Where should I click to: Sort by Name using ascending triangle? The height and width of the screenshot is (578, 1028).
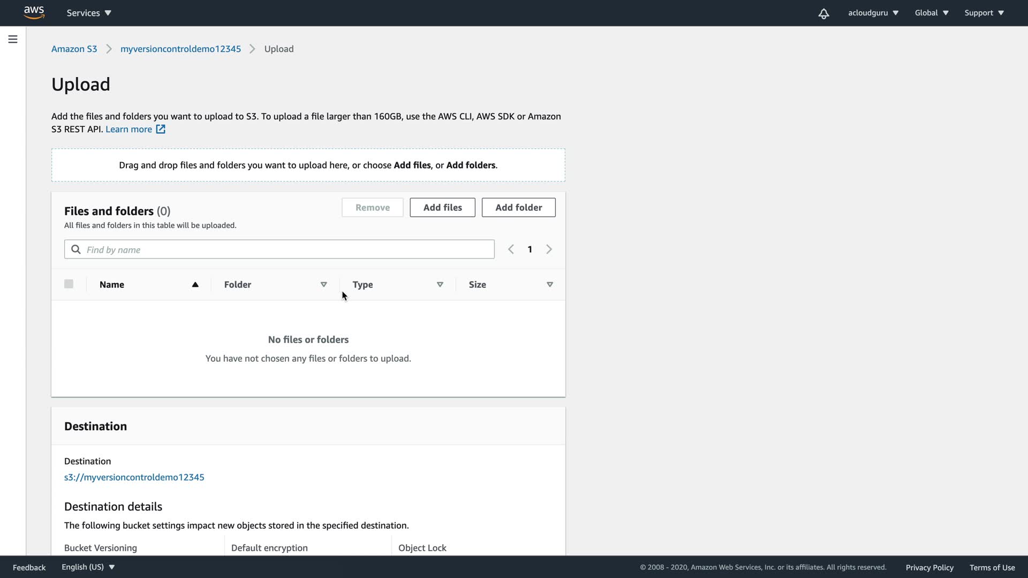[x=195, y=285]
